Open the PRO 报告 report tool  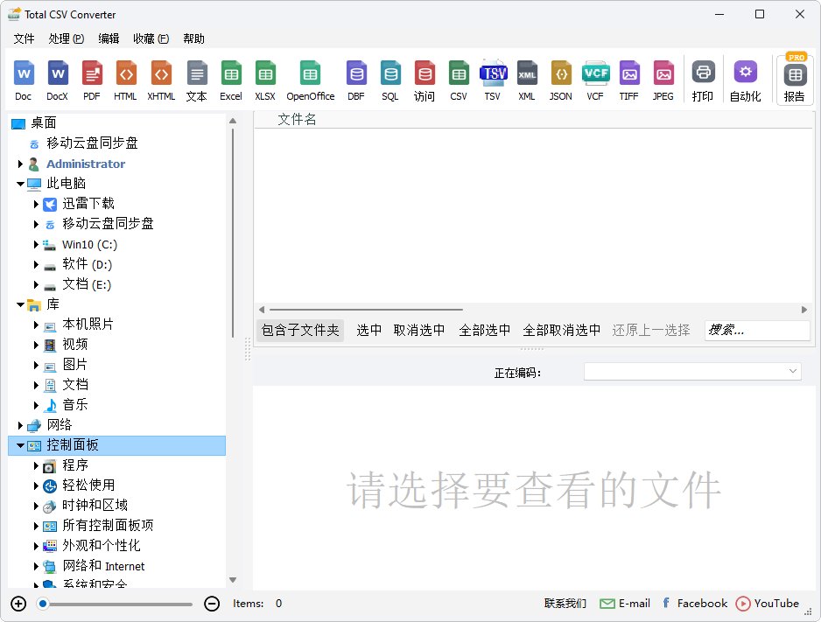tap(795, 79)
